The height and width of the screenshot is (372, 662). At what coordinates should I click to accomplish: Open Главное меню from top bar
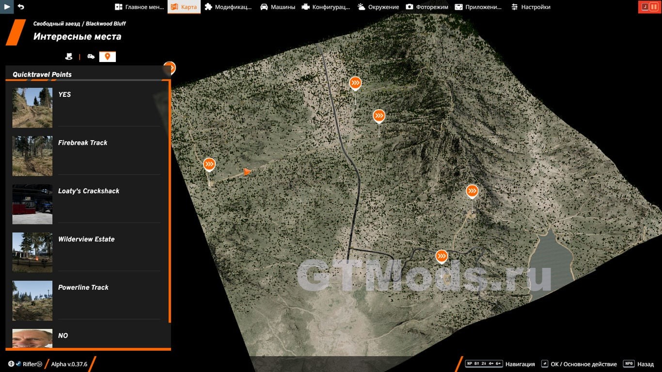(138, 7)
